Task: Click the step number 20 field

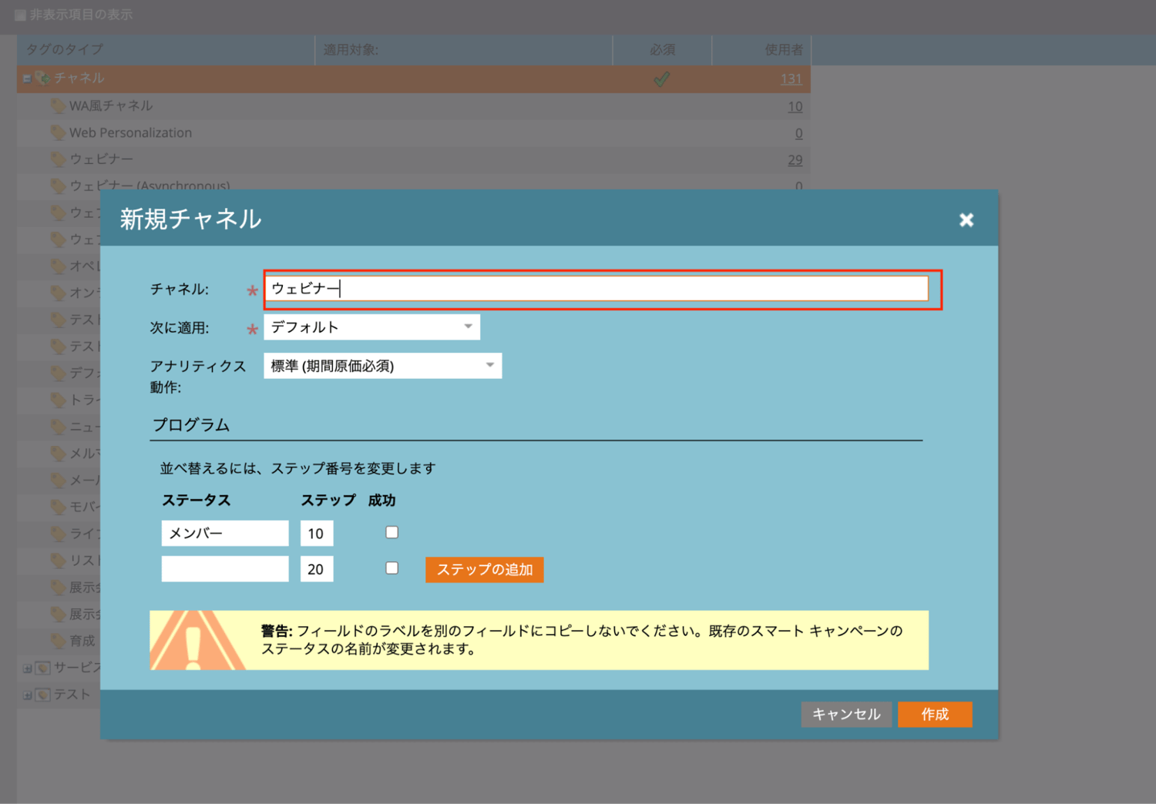Action: (316, 569)
